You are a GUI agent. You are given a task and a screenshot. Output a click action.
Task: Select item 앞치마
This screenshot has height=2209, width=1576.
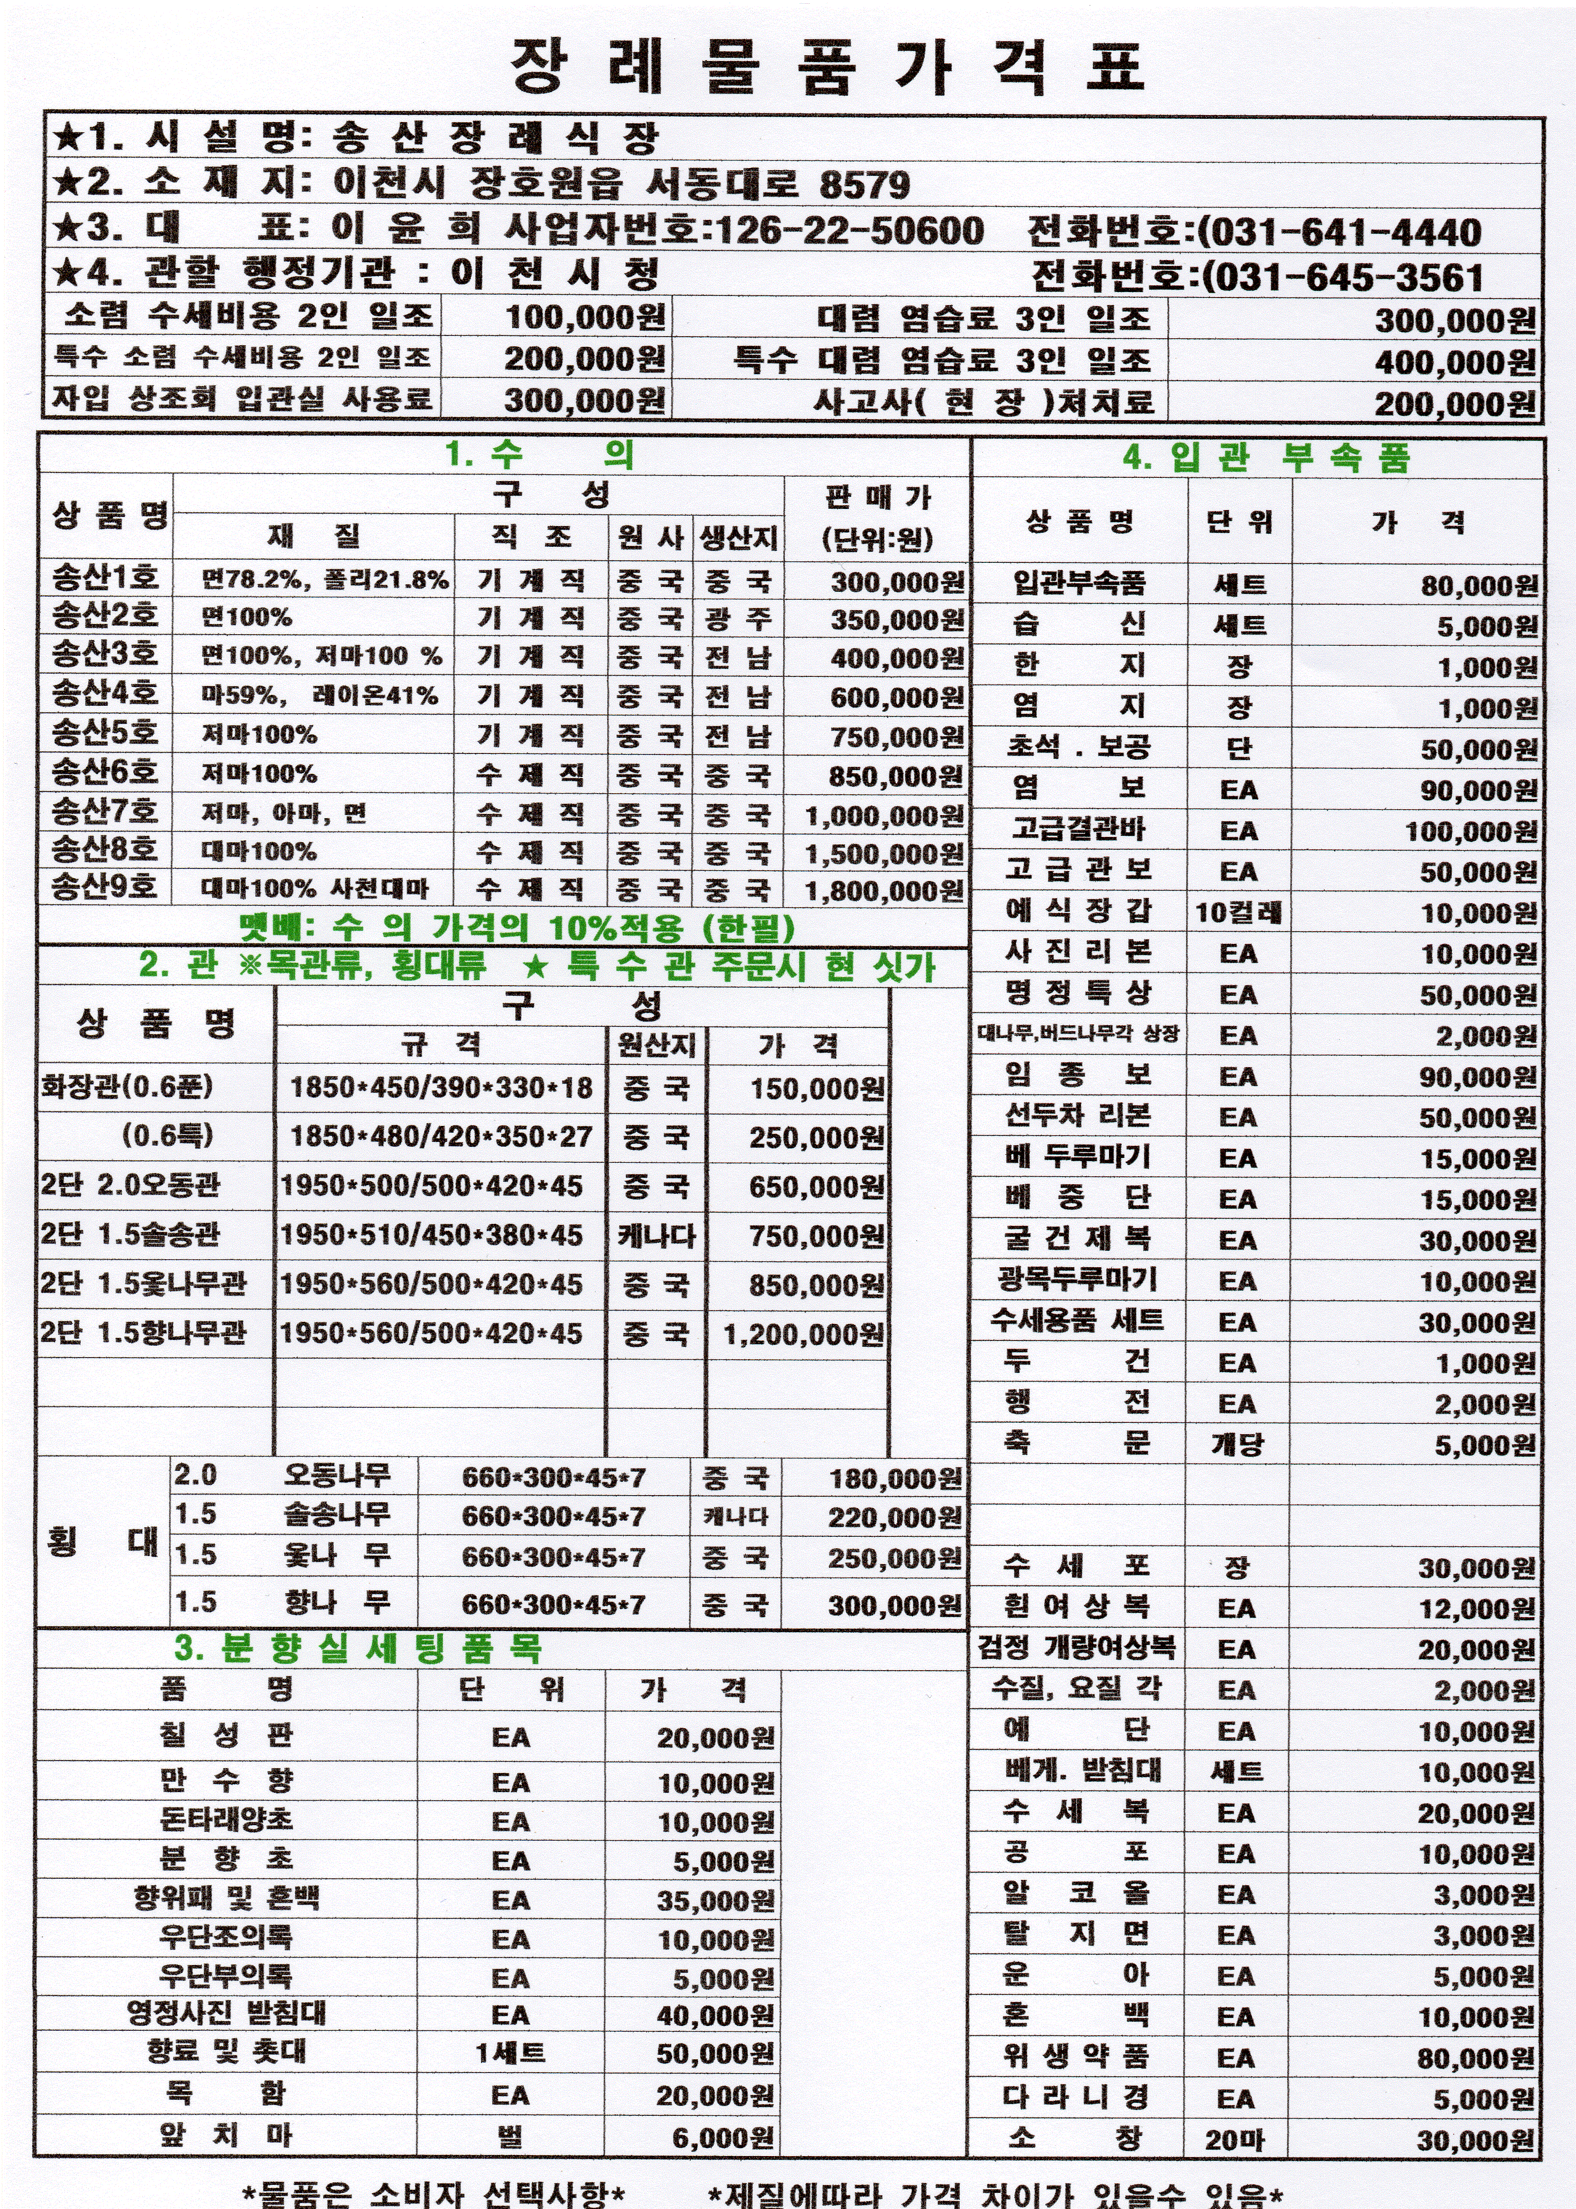tap(225, 2136)
